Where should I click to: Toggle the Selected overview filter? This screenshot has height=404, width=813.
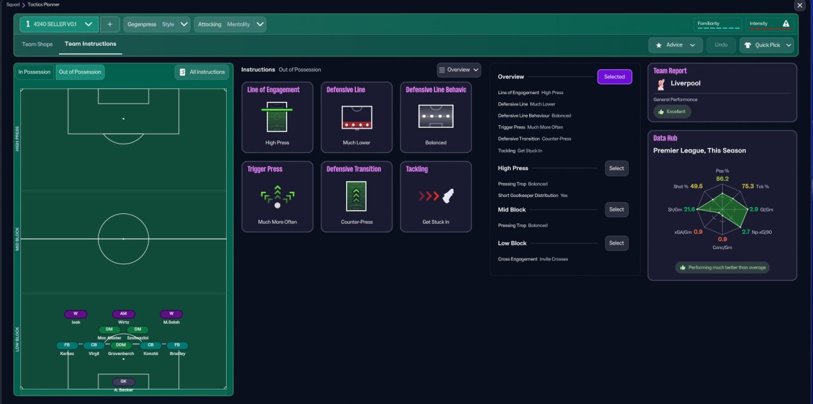point(614,77)
